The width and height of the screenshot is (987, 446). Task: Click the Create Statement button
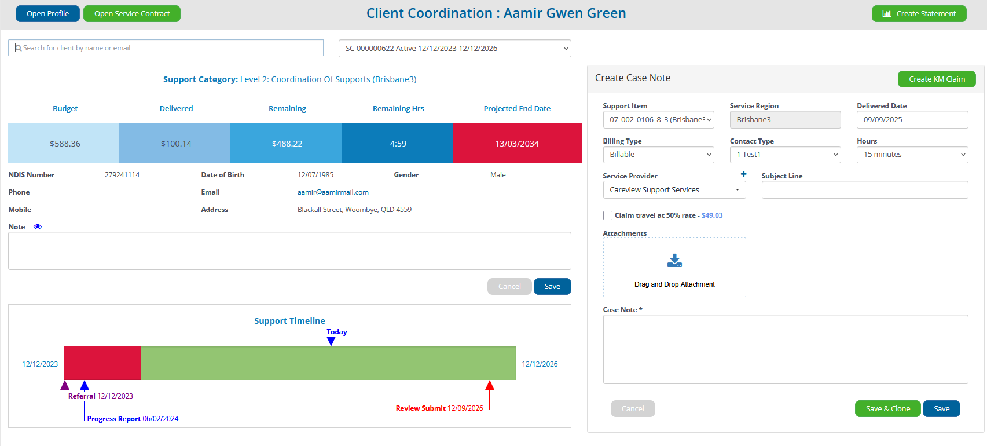coord(919,14)
